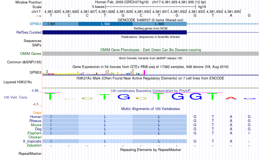The height and width of the screenshot is (160, 259).
Task: Click the Elephant row faded A base
Action: click(249, 133)
